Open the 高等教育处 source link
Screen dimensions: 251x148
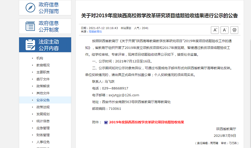(95, 32)
